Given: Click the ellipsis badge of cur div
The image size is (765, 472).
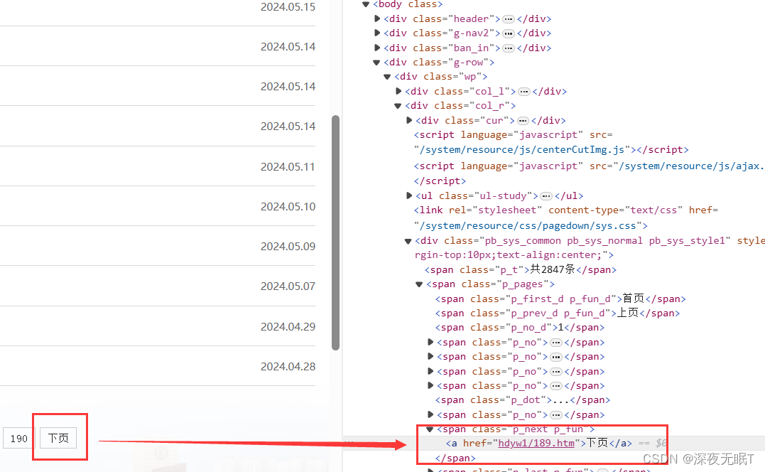Looking at the screenshot, I should point(522,121).
